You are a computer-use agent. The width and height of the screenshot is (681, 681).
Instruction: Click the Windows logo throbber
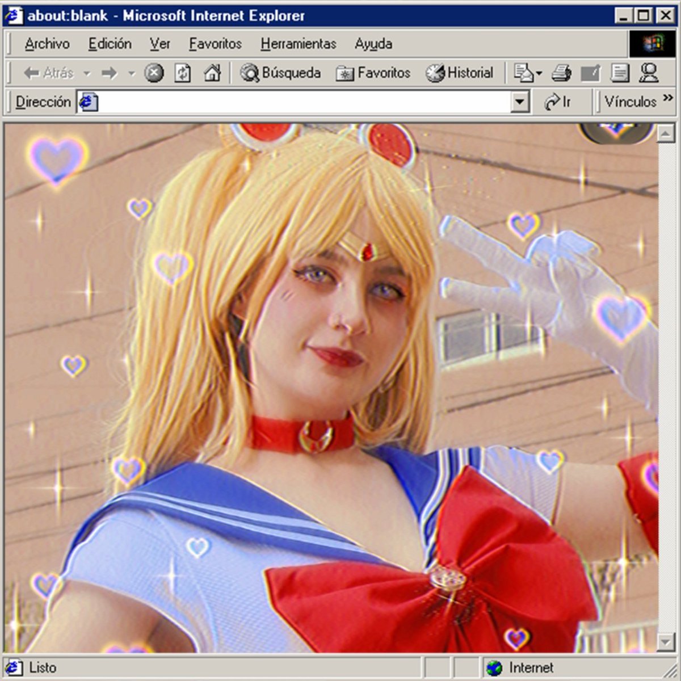tap(653, 44)
